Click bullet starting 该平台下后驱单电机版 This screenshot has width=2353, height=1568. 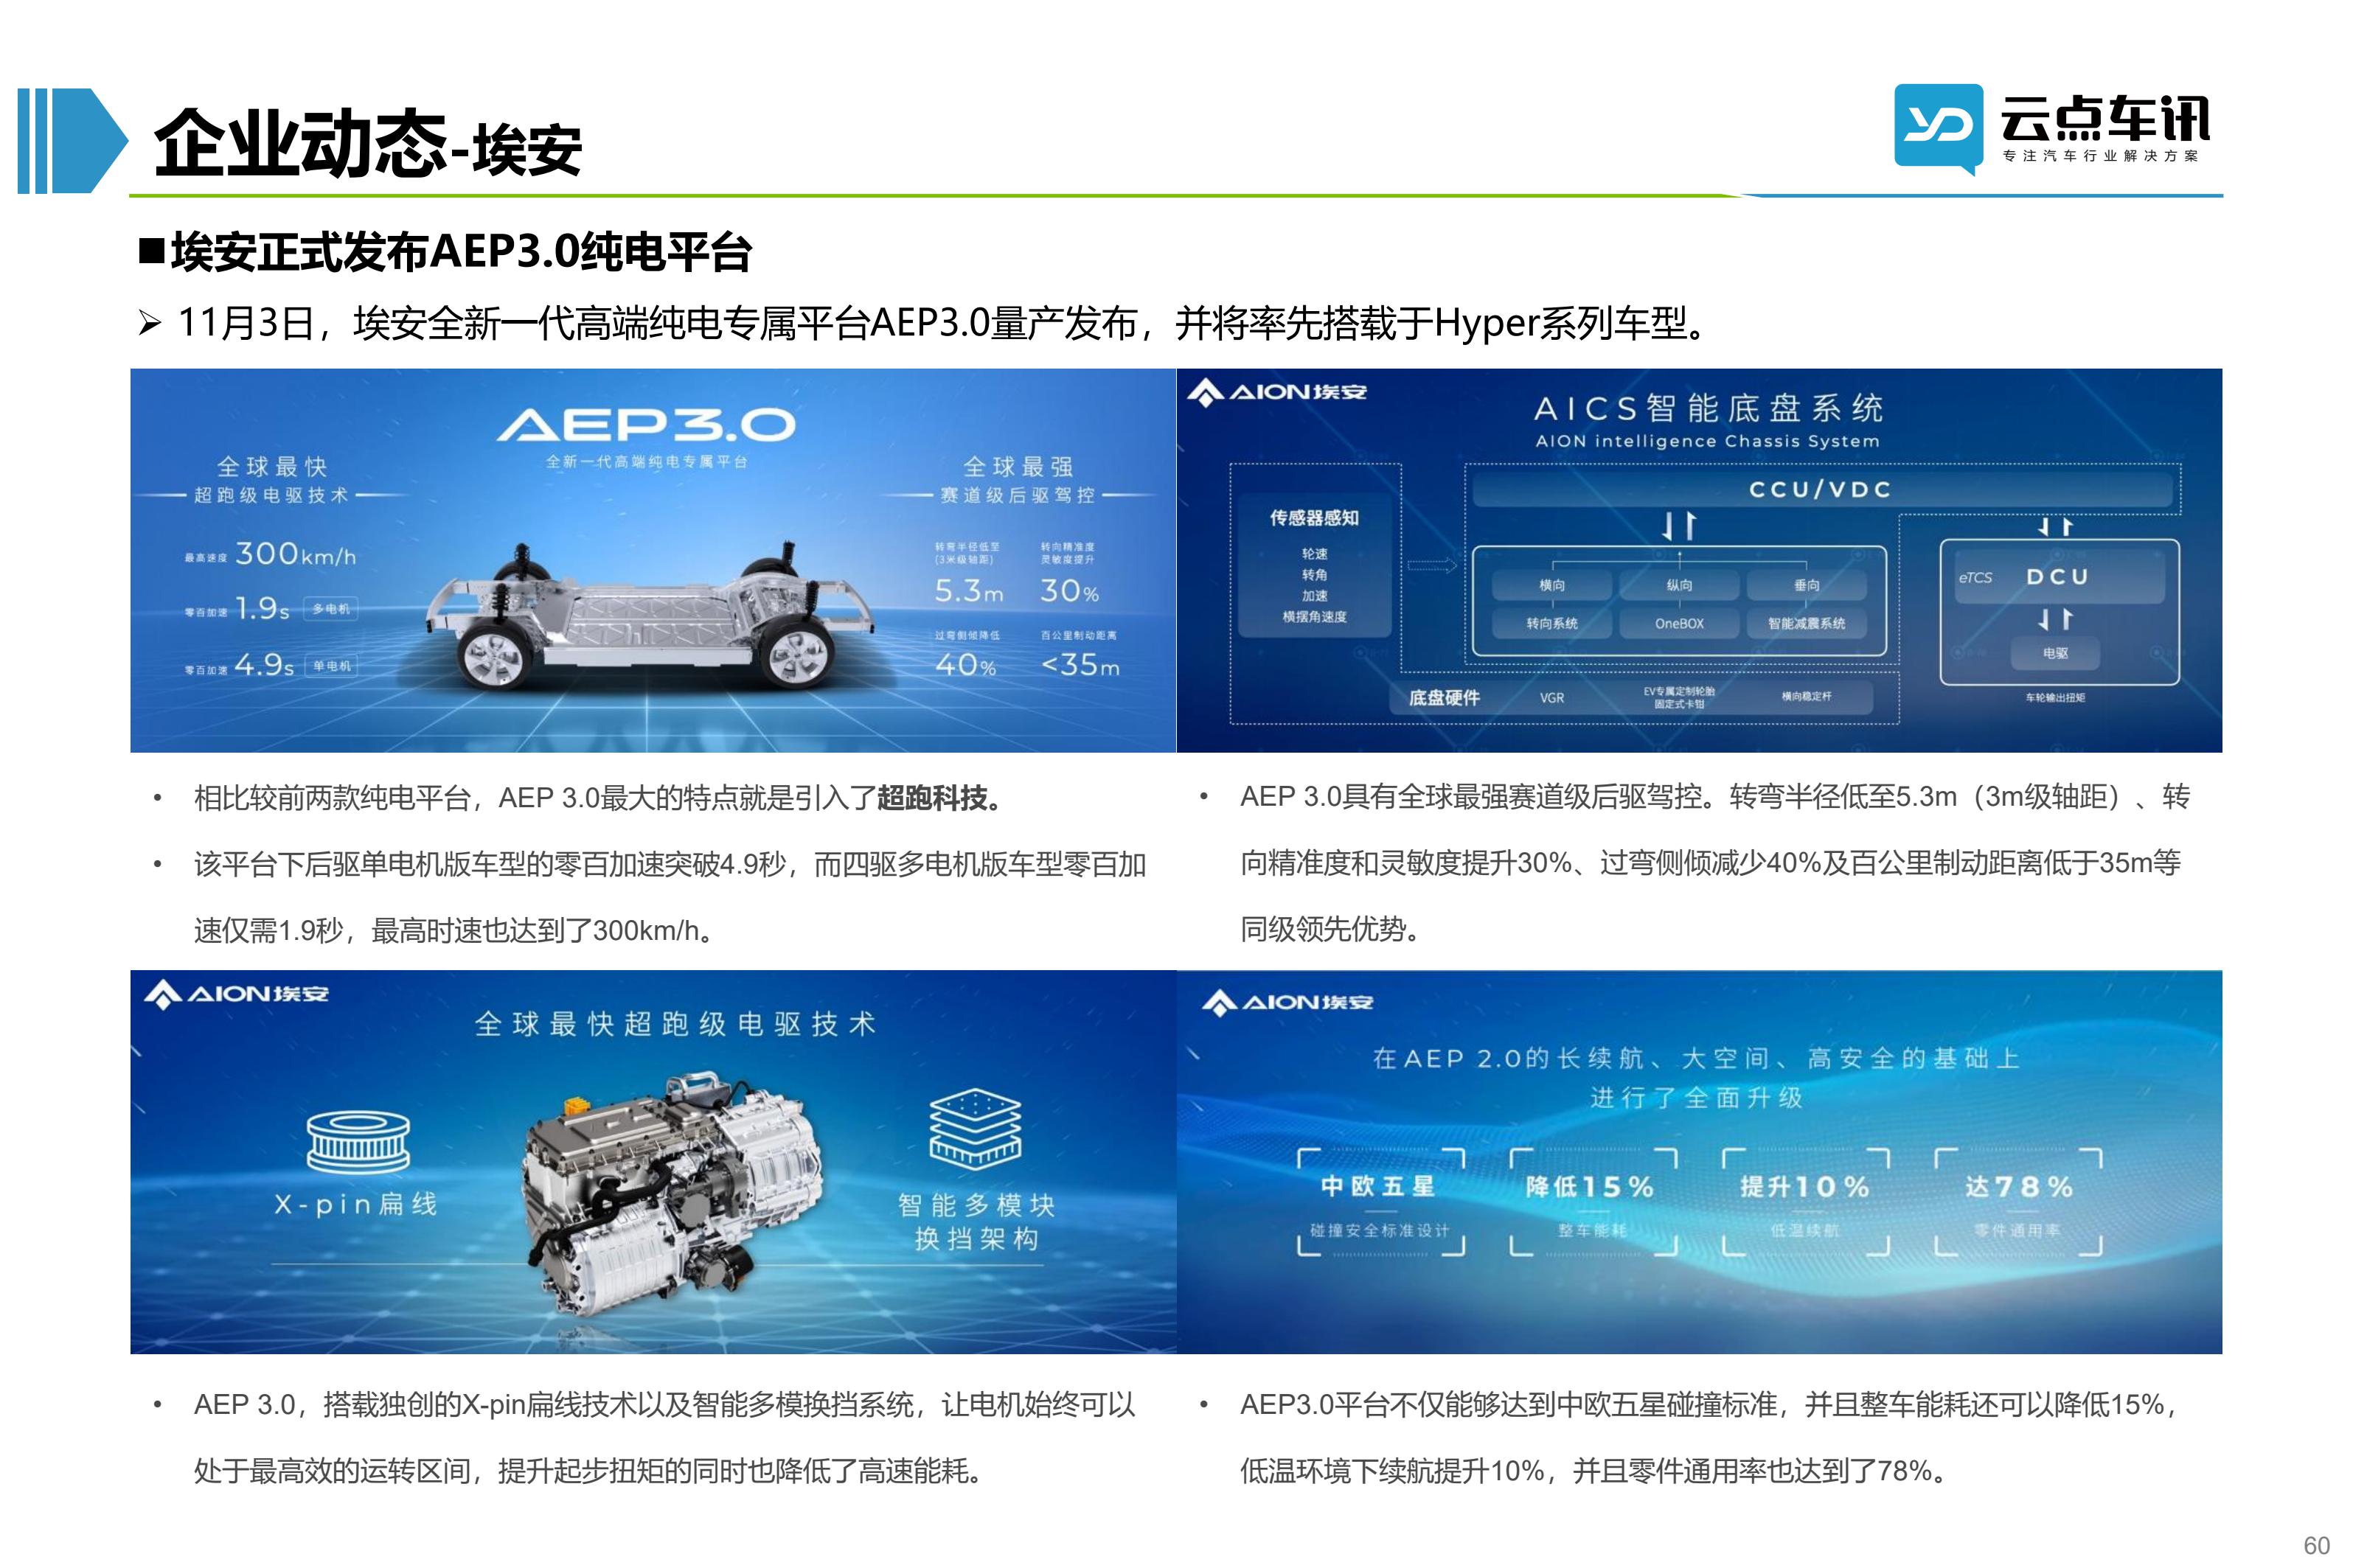[x=670, y=897]
